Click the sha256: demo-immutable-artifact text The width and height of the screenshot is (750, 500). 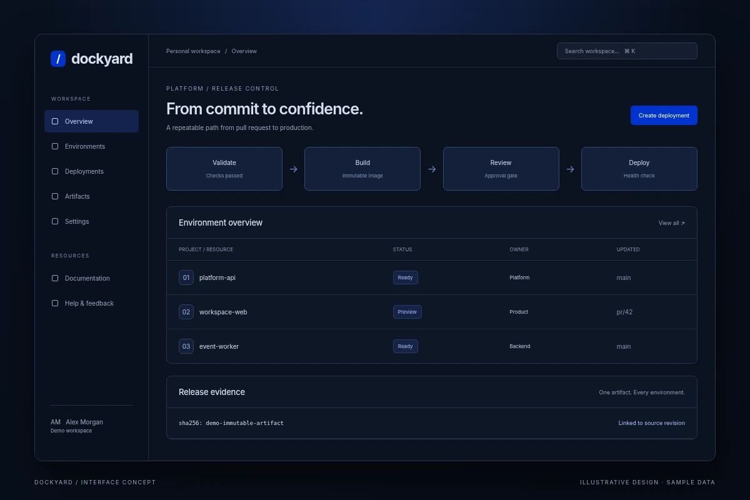click(x=231, y=423)
